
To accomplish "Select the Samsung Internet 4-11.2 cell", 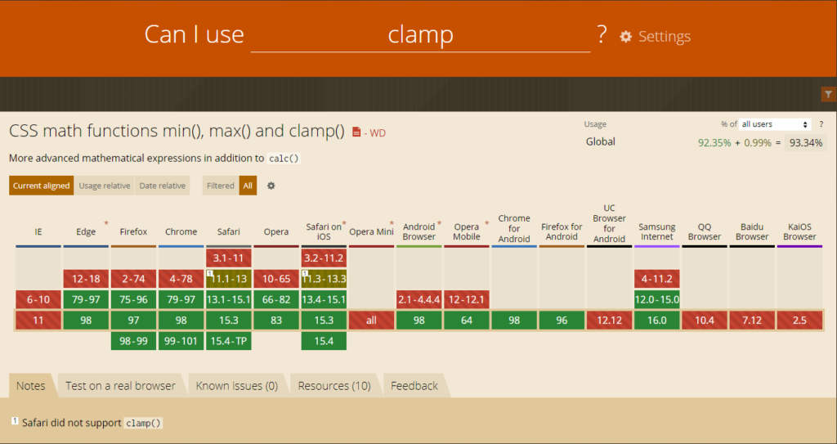I will pos(657,279).
